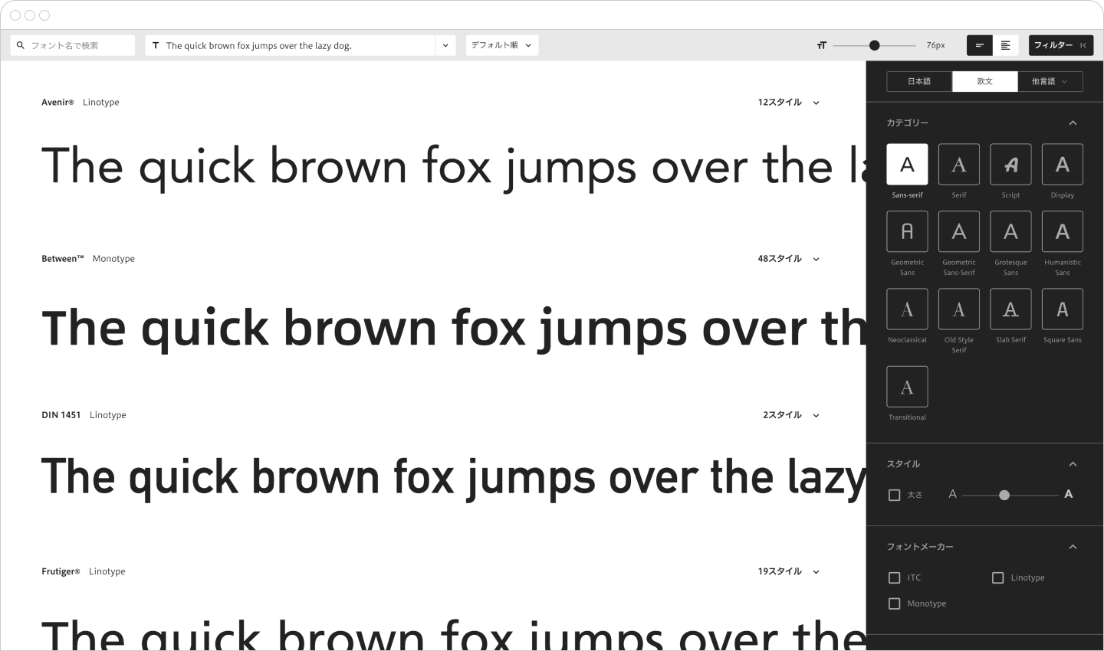Viewport: 1104px width, 651px height.
Task: Expand DIN 1451 2スタイル styles list
Action: click(x=791, y=414)
